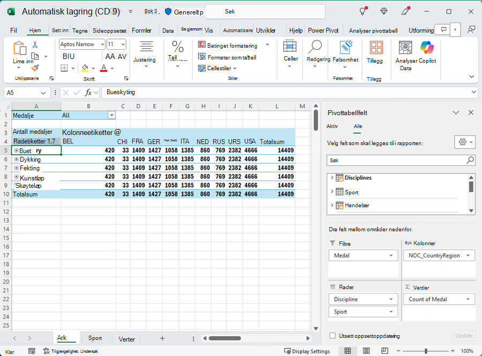Viewport: 482px width, 356px height.
Task: Open the font size dropdown
Action: (x=123, y=44)
